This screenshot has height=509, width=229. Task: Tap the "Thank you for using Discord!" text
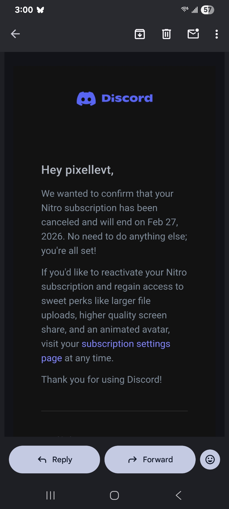point(102,379)
